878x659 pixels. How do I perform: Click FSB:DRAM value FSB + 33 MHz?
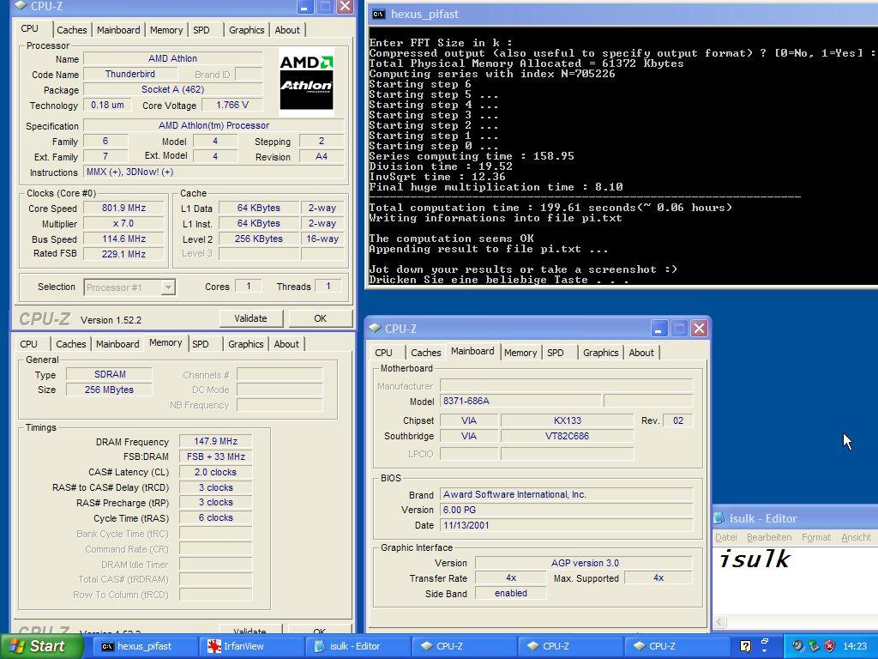pyautogui.click(x=215, y=456)
